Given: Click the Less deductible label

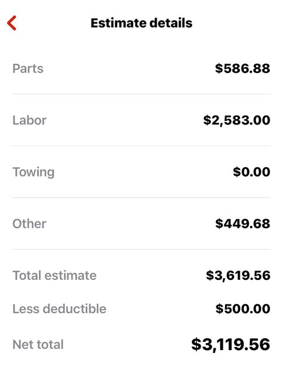Looking at the screenshot, I should 59,309.
